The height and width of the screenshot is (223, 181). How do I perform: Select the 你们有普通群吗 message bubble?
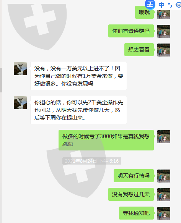(x=131, y=31)
